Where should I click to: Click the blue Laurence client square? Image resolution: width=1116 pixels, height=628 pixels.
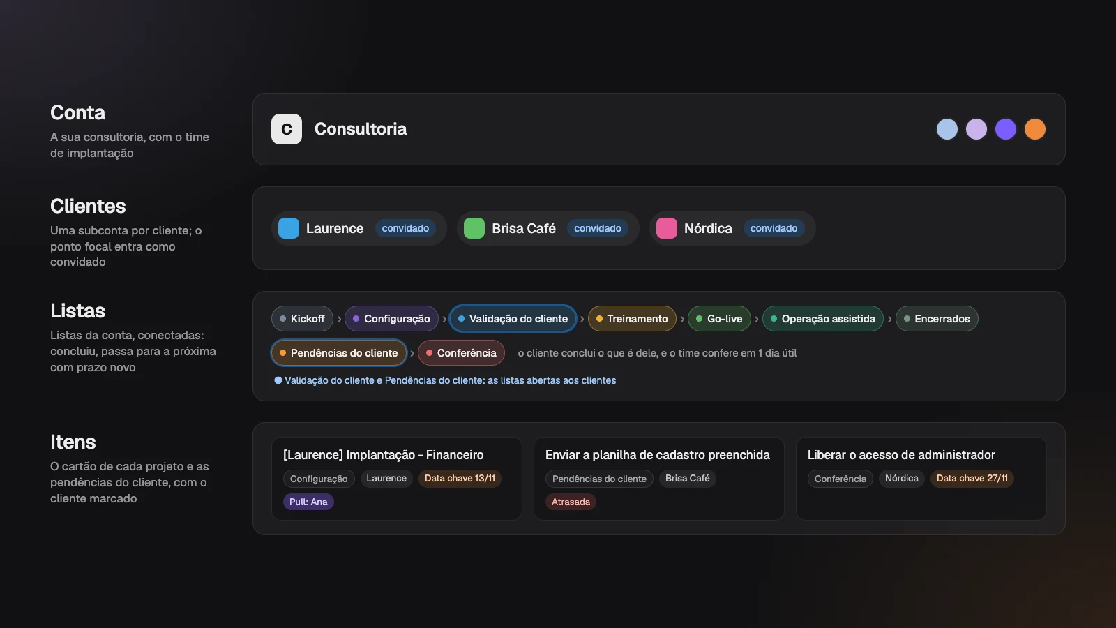289,228
